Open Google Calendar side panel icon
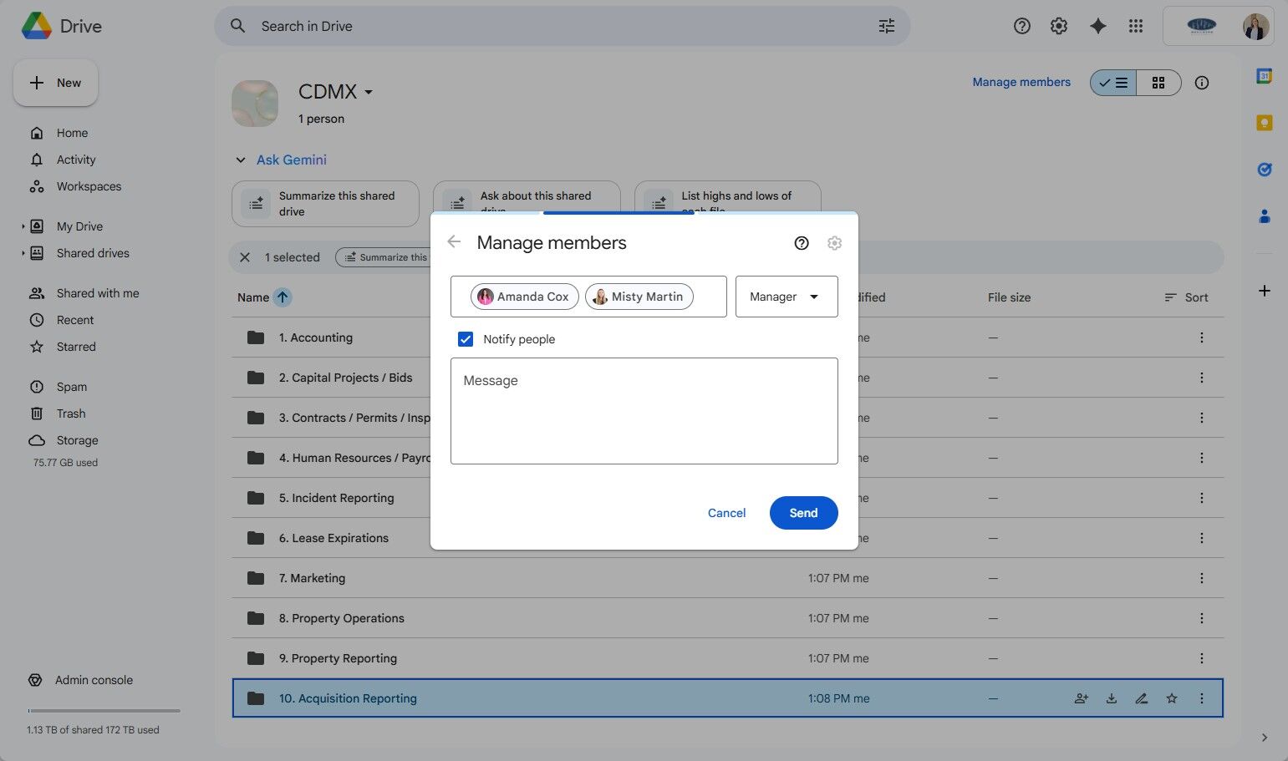This screenshot has height=761, width=1288. [1264, 76]
